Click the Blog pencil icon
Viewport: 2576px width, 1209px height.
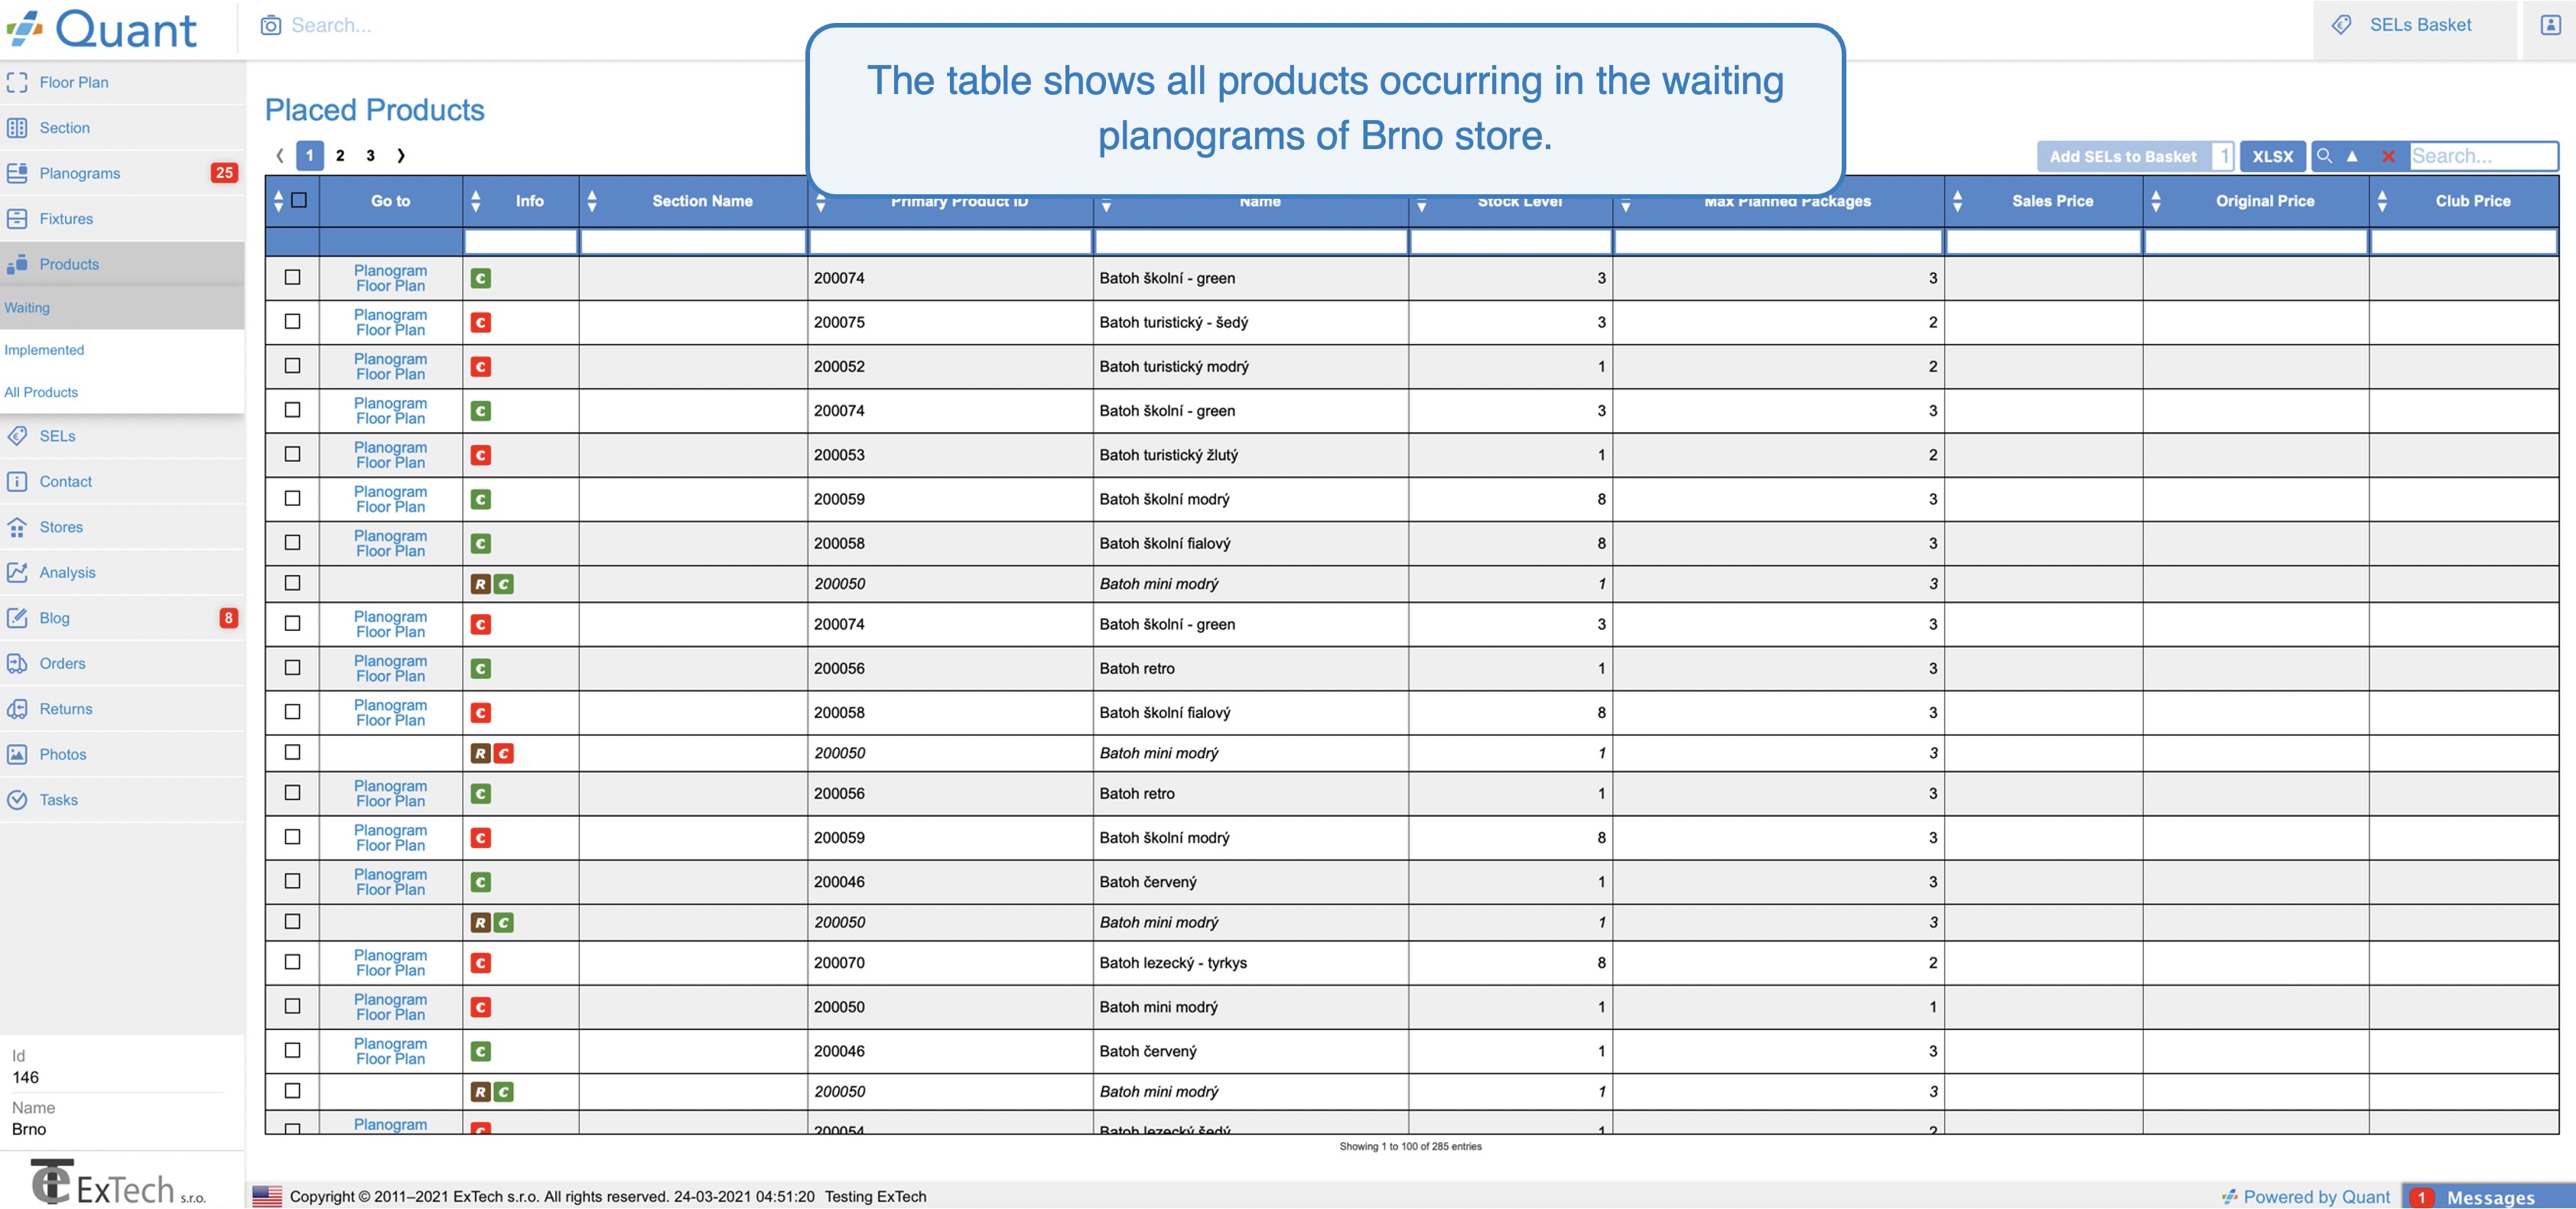[17, 618]
